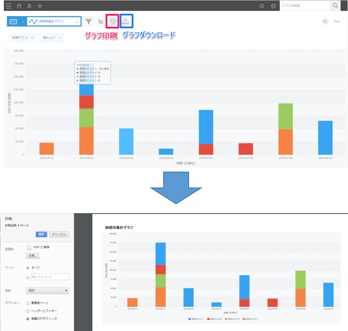348x331 pixels.
Task: Expand the chevron beside the table view icon
Action: 23,21
